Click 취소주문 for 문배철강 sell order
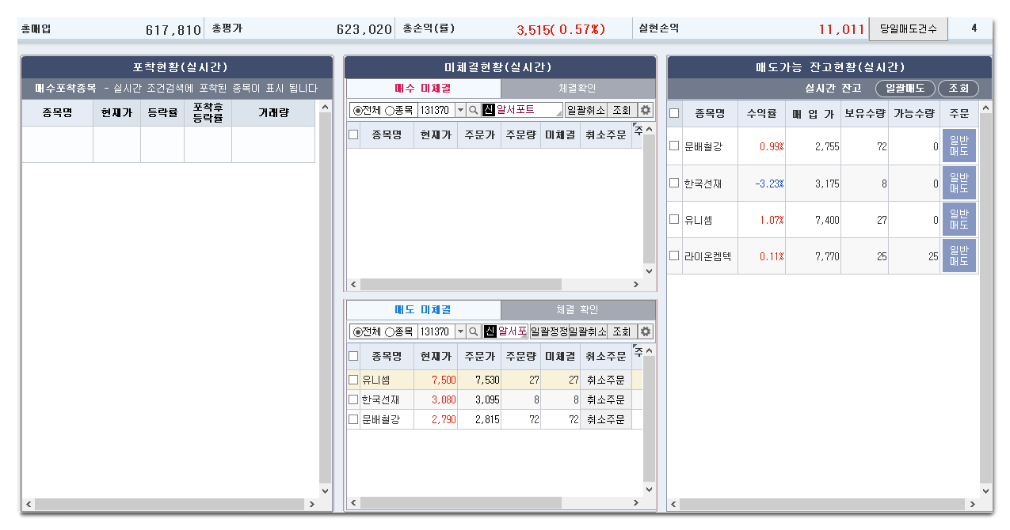 click(x=606, y=419)
